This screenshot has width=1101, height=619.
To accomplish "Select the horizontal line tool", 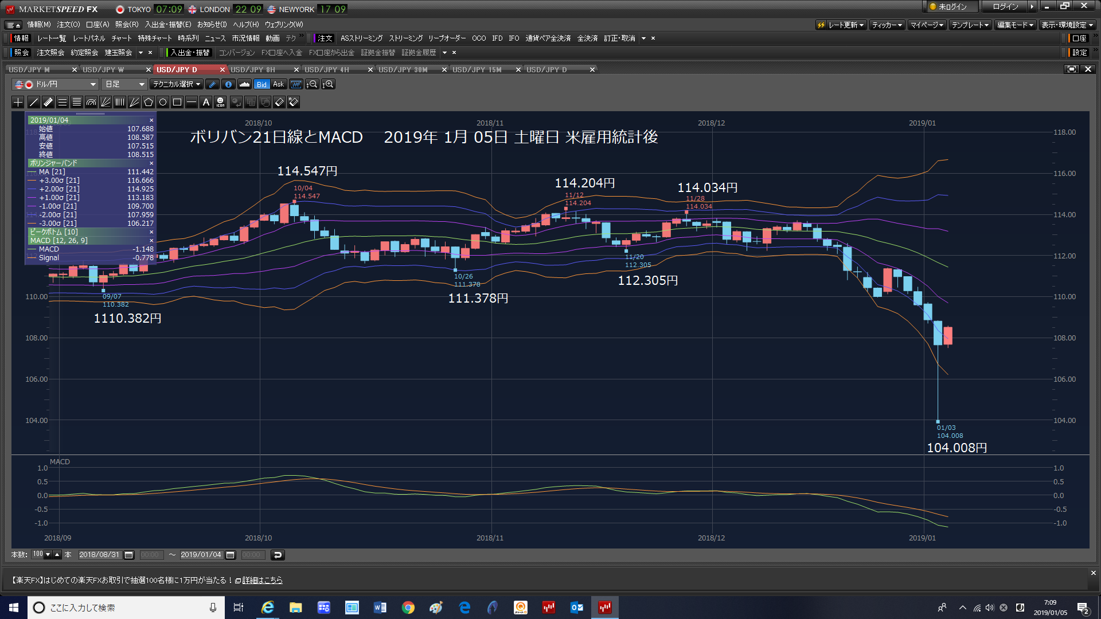I will 192,103.
